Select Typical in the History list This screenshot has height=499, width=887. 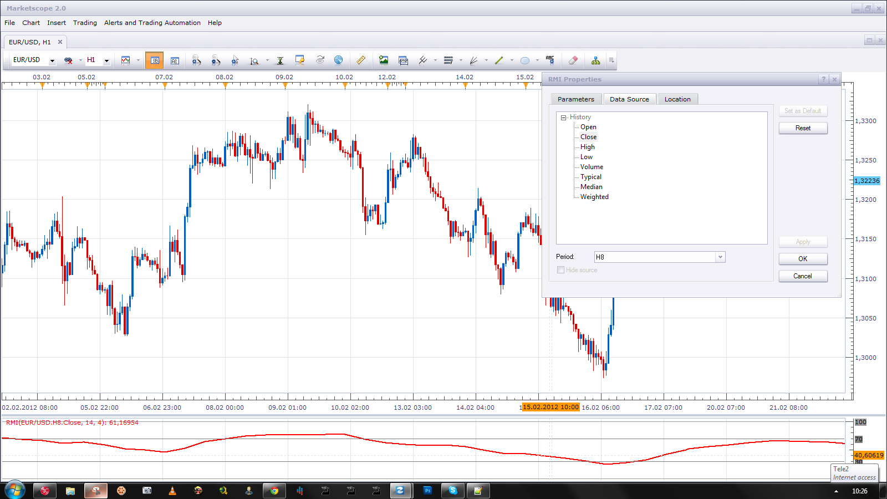point(591,177)
